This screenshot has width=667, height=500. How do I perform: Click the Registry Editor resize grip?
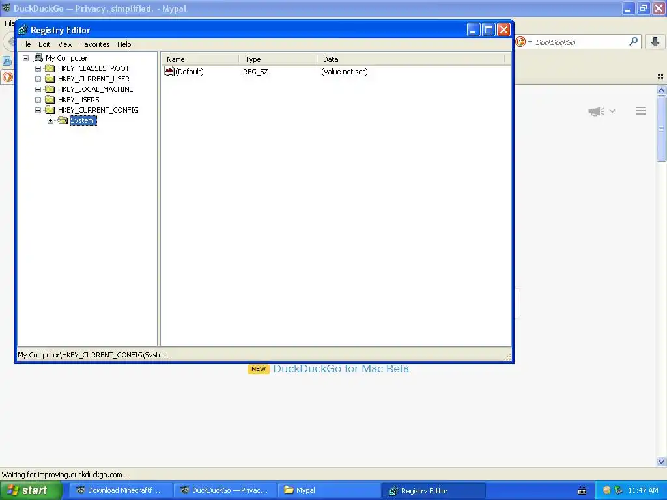tap(507, 357)
